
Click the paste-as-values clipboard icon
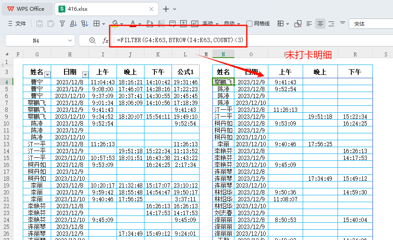coord(40,24)
